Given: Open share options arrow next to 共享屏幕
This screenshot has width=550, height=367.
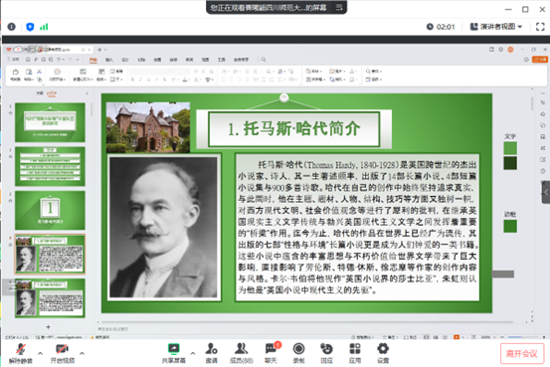Looking at the screenshot, I should [x=193, y=353].
